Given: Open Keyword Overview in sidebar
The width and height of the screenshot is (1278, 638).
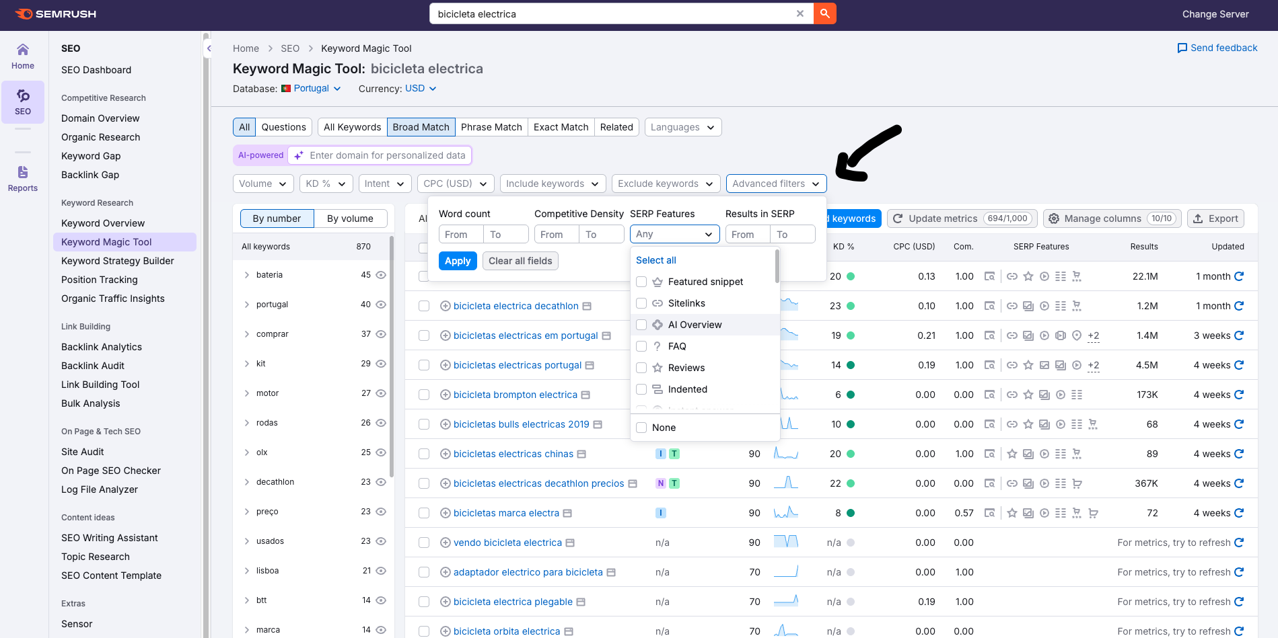Looking at the screenshot, I should click(103, 223).
